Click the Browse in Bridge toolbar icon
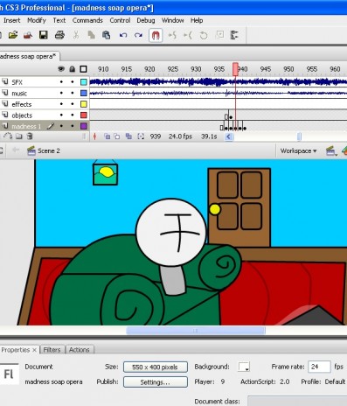The width and height of the screenshot is (347, 406). (28, 35)
